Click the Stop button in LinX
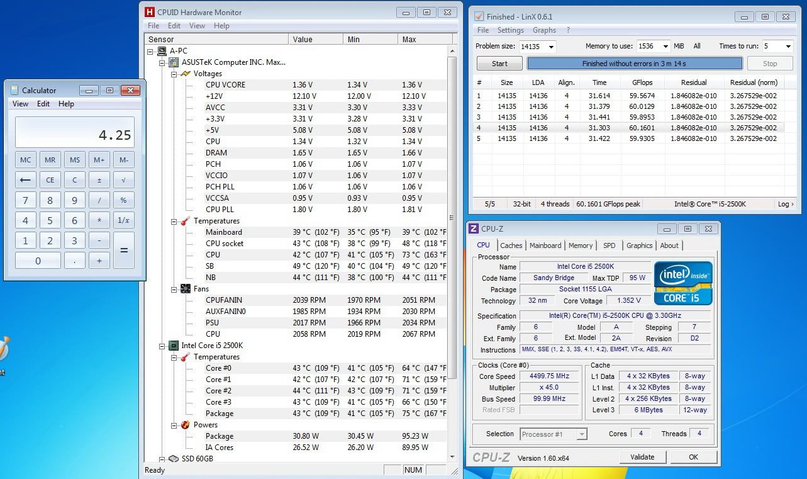The width and height of the screenshot is (807, 479). point(770,64)
